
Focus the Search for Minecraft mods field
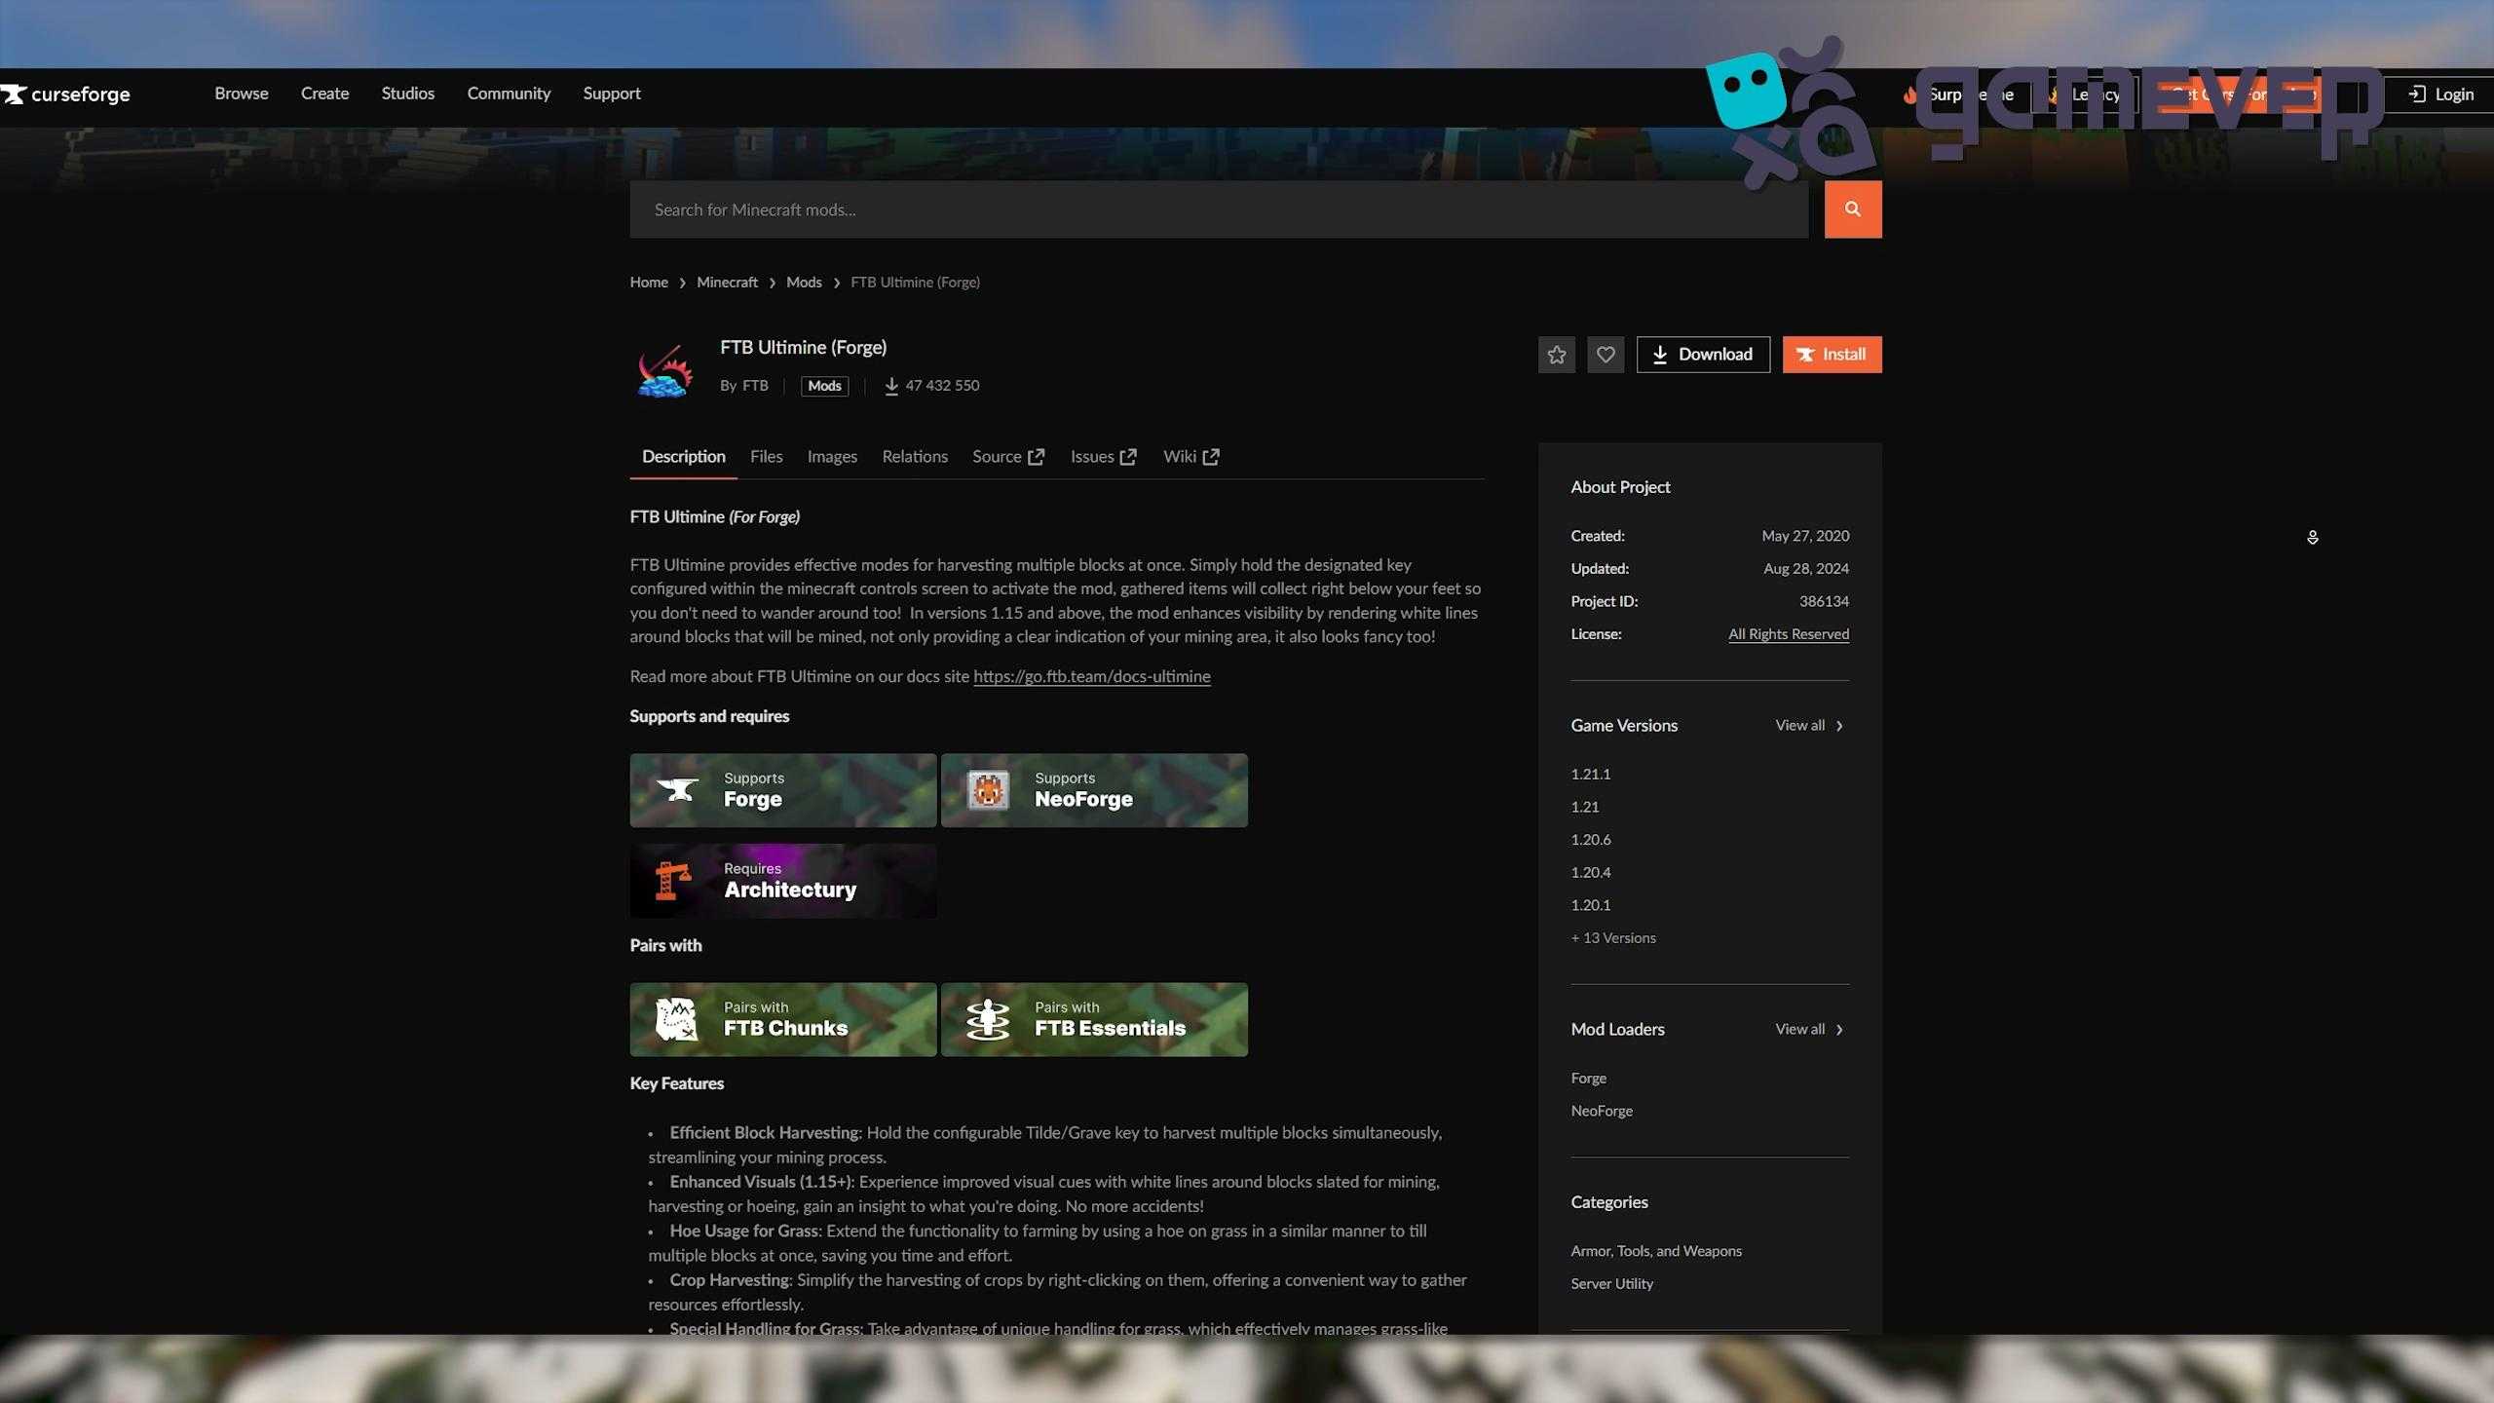[x=1219, y=209]
